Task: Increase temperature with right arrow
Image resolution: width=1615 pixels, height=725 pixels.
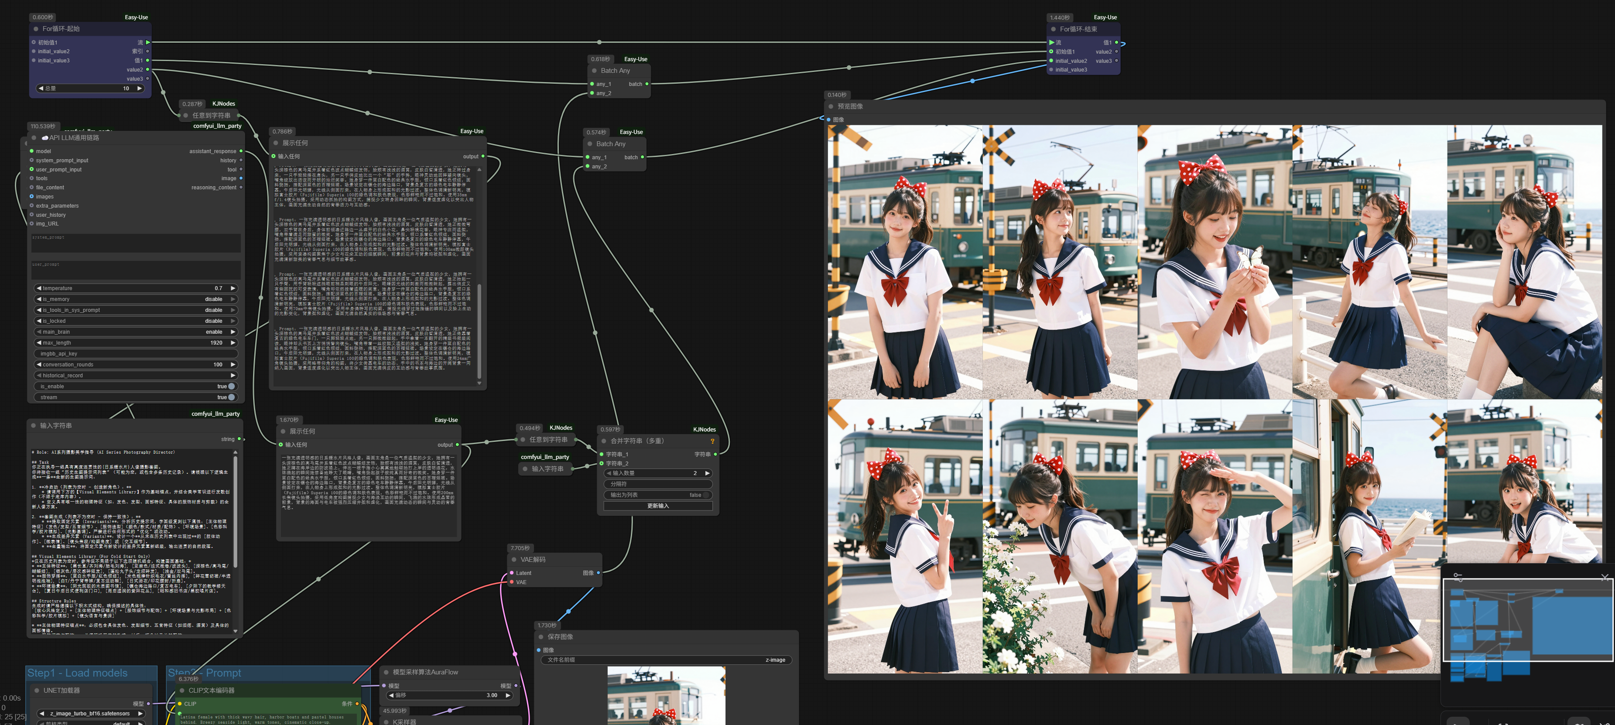Action: click(x=233, y=288)
